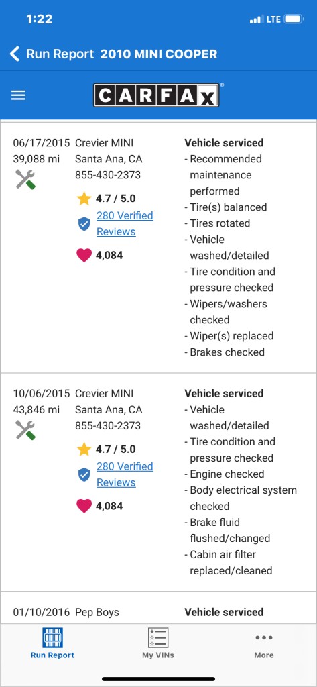Click the verified shield in second record
Viewport: 317px width, 687px height.
(x=84, y=475)
